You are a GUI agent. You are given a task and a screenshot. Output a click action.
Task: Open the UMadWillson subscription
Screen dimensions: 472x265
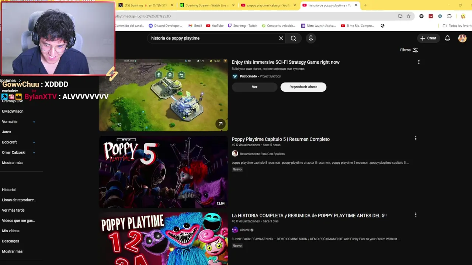click(13, 111)
